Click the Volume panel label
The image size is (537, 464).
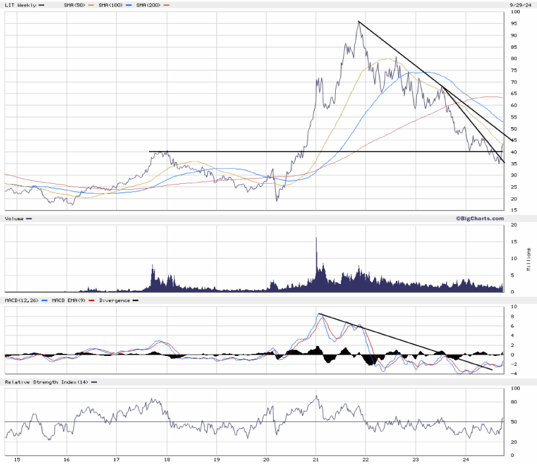coord(15,218)
